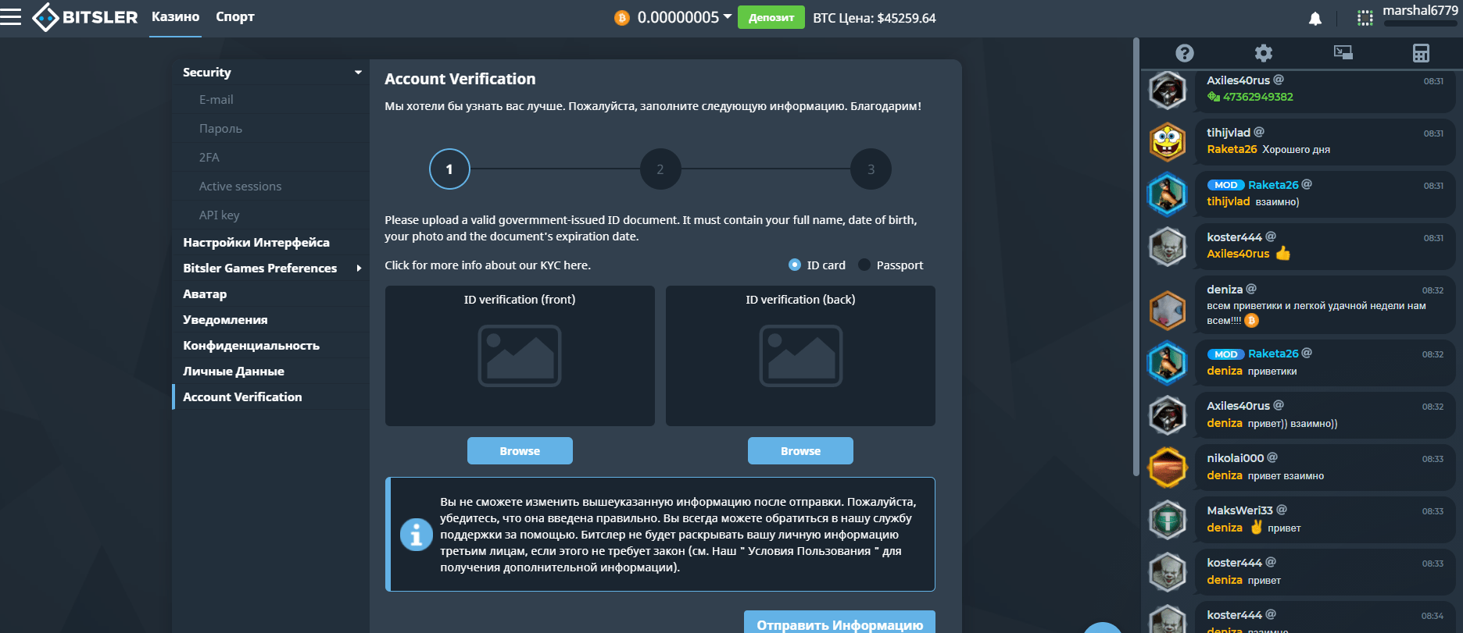Go to verification step 3
Screen dimensions: 1463x633
871,169
